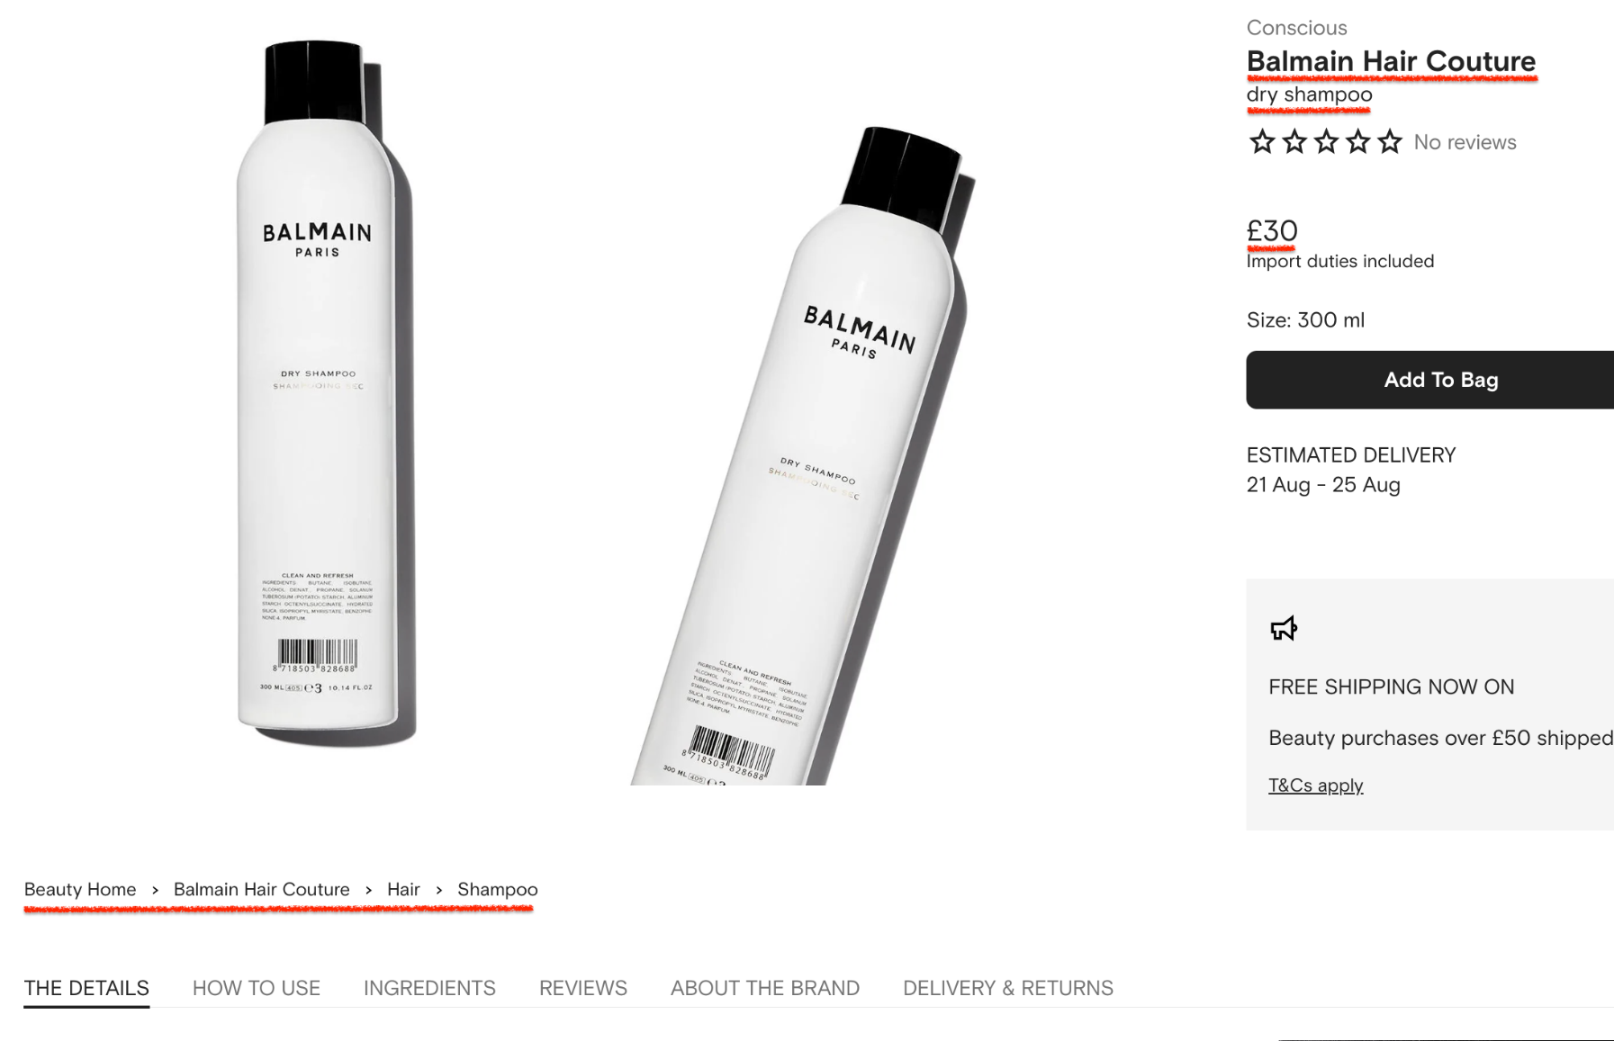Screen dimensions: 1614x1041
Task: Select The Details tab
Action: click(x=86, y=988)
